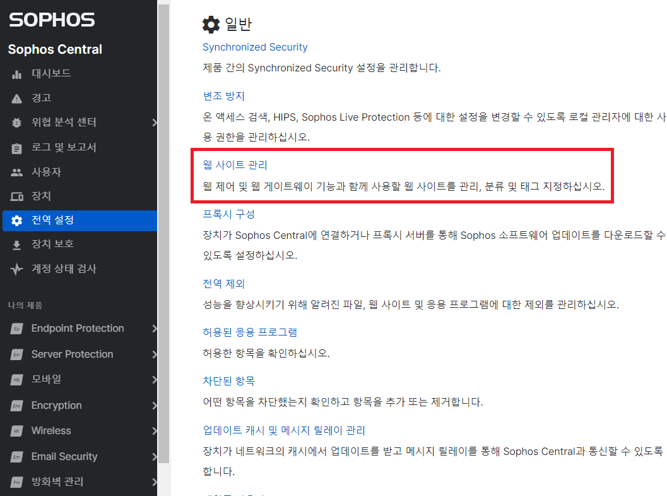Click the 나의 제품 section label

pos(25,305)
